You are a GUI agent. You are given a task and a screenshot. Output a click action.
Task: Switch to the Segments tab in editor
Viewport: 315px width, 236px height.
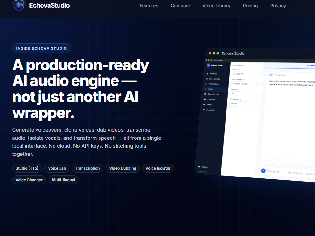tap(280, 75)
